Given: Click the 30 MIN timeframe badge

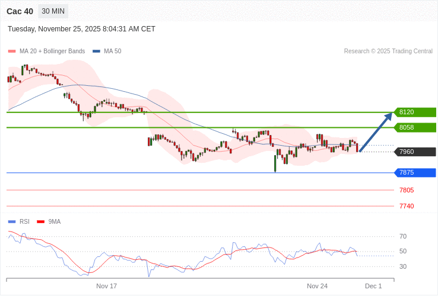Looking at the screenshot, I should pyautogui.click(x=53, y=11).
